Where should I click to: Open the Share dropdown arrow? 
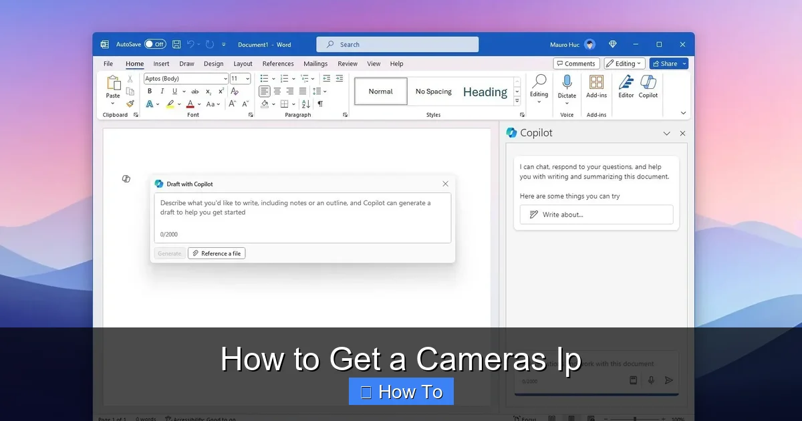coord(683,64)
